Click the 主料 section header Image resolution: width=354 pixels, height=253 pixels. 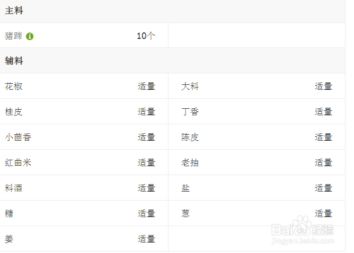14,11
